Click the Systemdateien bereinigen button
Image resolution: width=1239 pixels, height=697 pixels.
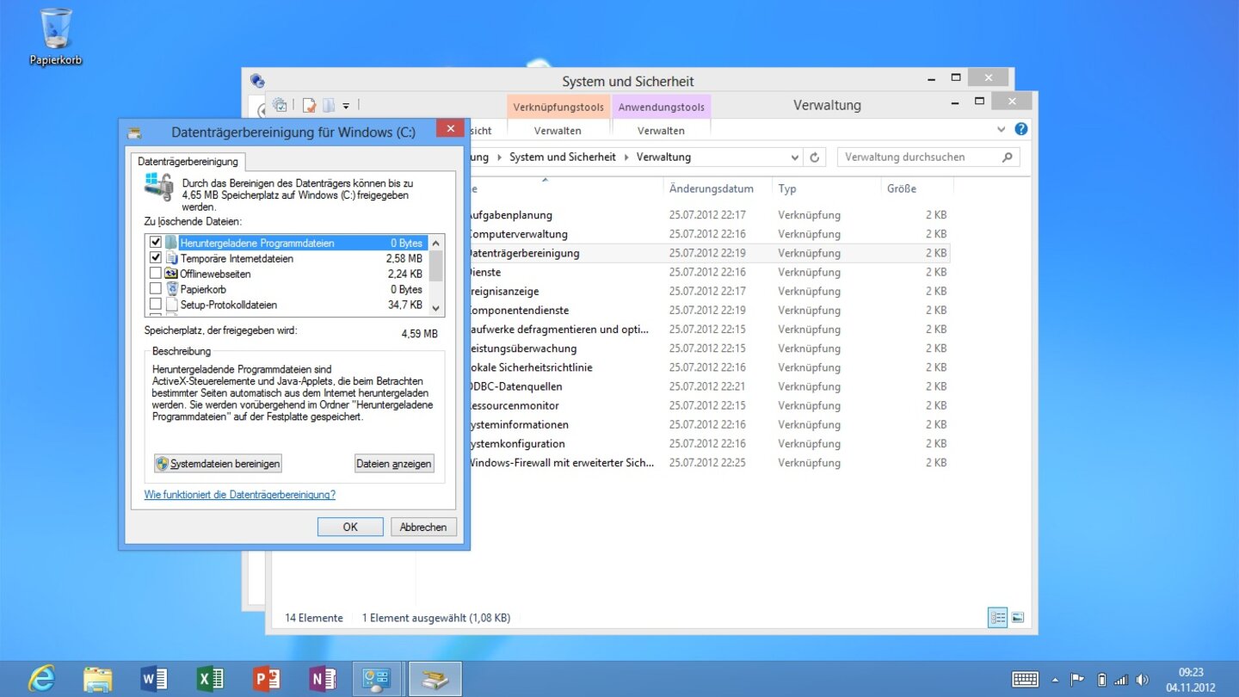pos(218,464)
